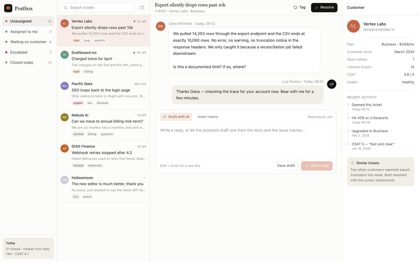419x262 pixels.
Task: Click the CSAT 5 fast and clear entry
Action: pos(373,146)
